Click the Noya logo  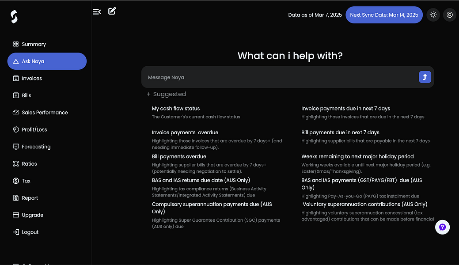click(x=13, y=15)
